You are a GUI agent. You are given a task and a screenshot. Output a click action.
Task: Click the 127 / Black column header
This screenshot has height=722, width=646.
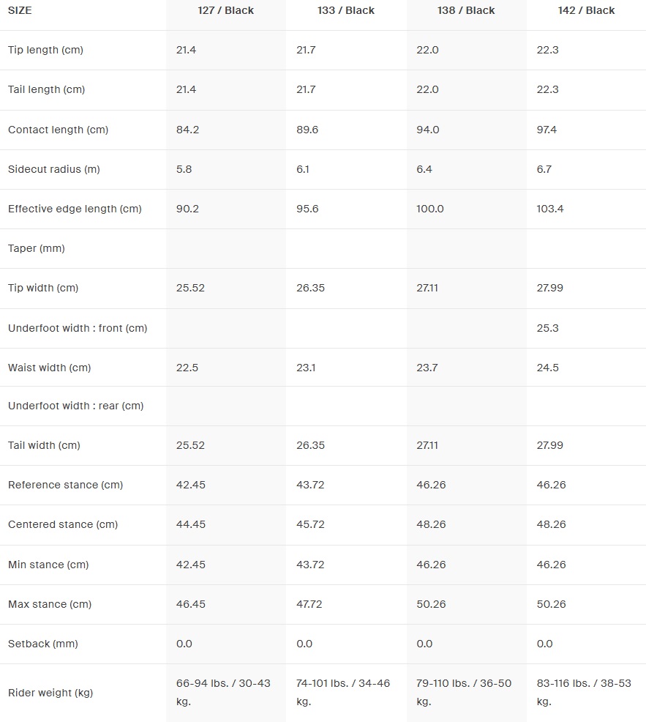(x=225, y=11)
